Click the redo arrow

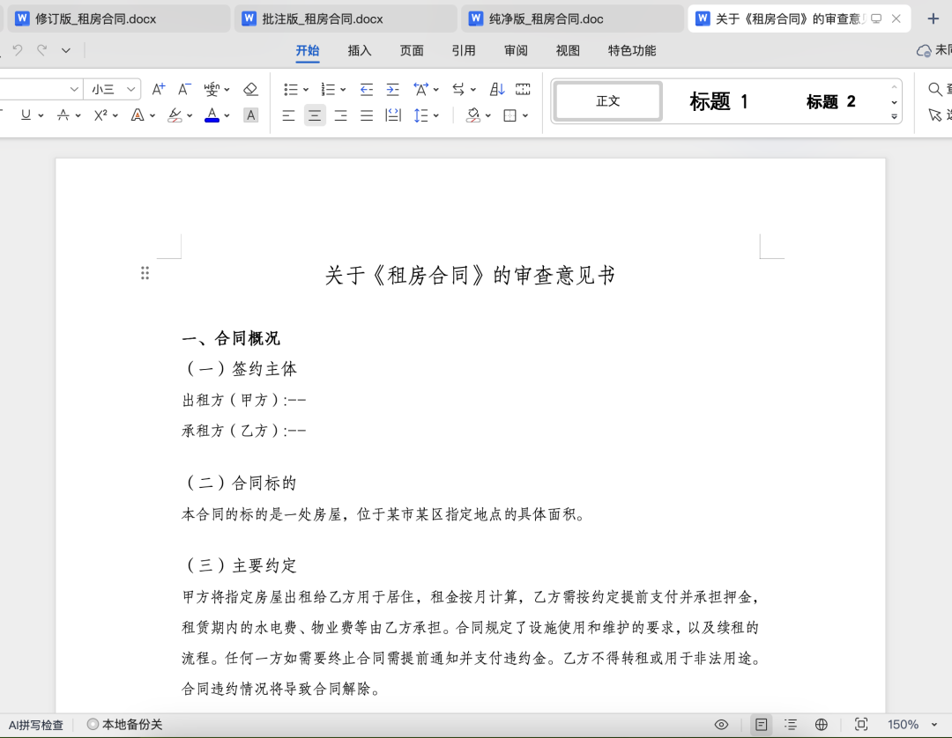tap(42, 50)
